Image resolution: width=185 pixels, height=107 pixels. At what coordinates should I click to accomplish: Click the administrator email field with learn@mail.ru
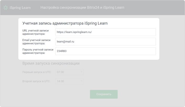click(106, 41)
